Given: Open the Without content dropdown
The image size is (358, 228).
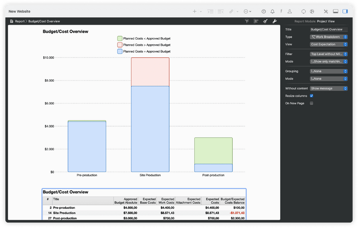Looking at the screenshot, I should [329, 88].
